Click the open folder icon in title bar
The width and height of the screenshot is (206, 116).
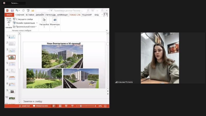pos(33,11)
